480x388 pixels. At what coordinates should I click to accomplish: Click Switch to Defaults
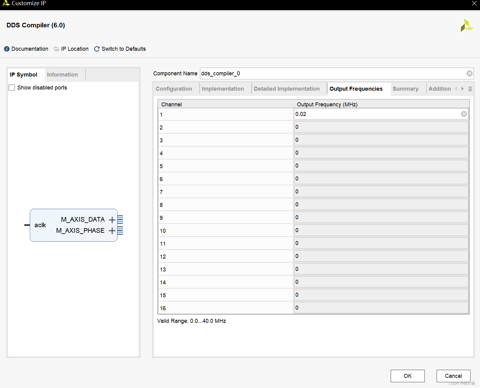pos(124,49)
